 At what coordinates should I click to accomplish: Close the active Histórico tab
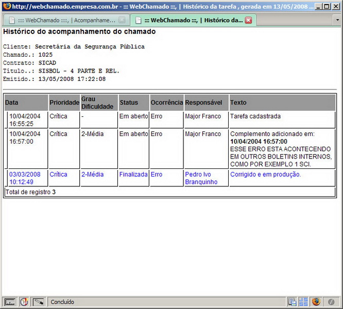click(x=248, y=20)
